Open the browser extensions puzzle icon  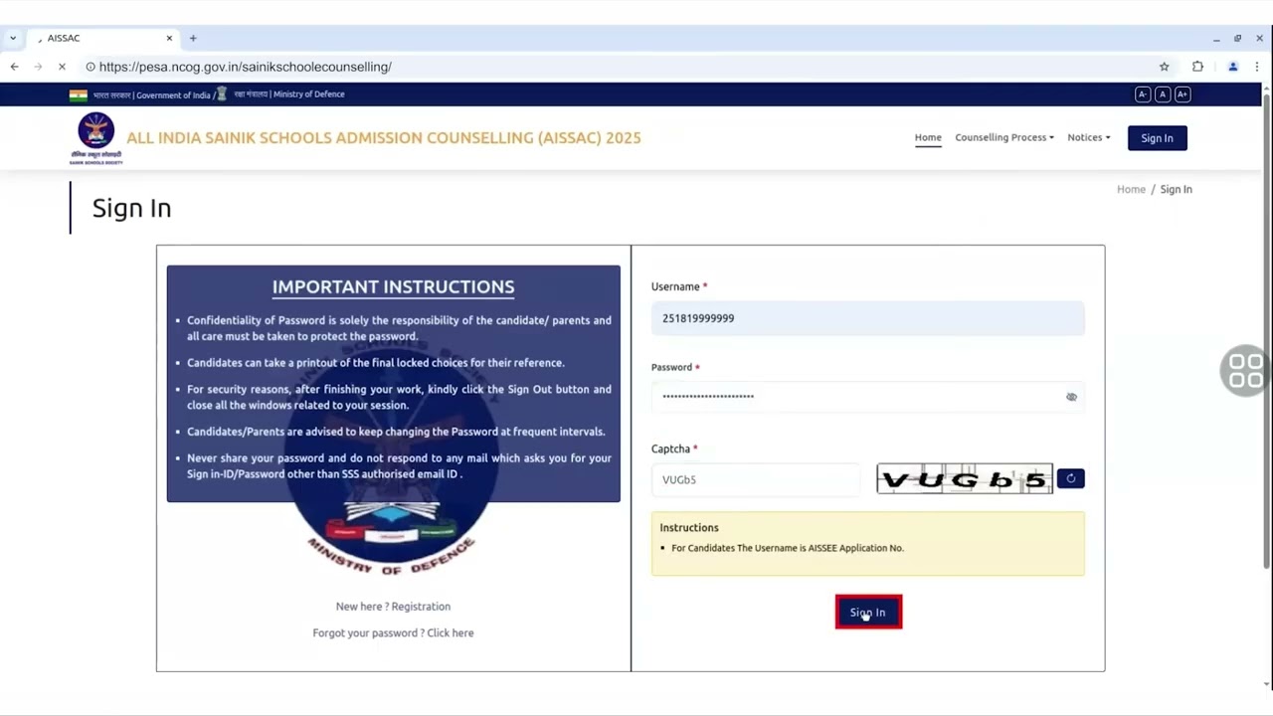click(x=1197, y=67)
